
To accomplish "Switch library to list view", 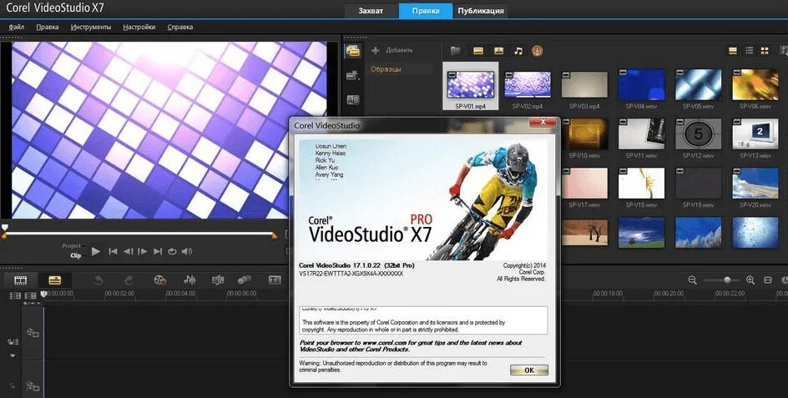I will tap(749, 50).
